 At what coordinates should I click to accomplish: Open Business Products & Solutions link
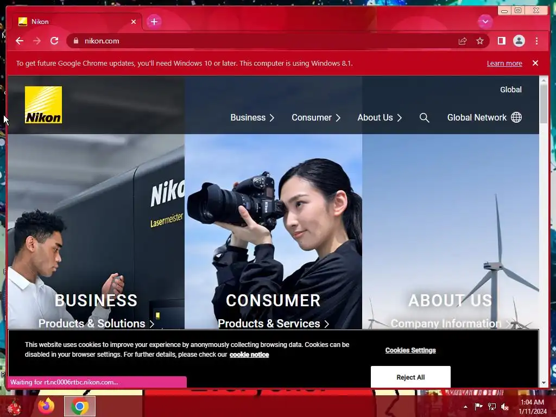[x=96, y=324]
